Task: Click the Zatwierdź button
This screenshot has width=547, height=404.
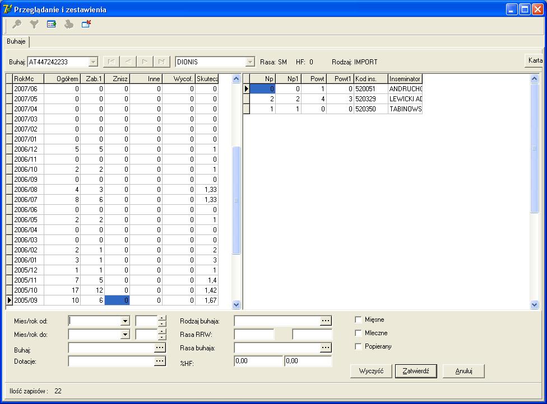Action: click(416, 371)
